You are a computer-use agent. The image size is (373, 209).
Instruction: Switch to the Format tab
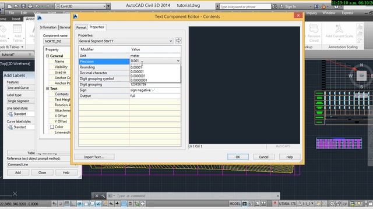coord(81,27)
